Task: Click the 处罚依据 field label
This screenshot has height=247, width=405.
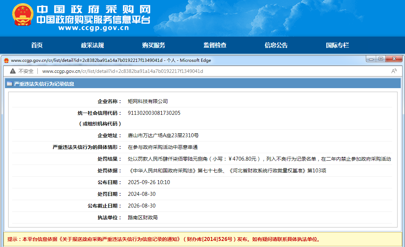Action: pos(109,171)
